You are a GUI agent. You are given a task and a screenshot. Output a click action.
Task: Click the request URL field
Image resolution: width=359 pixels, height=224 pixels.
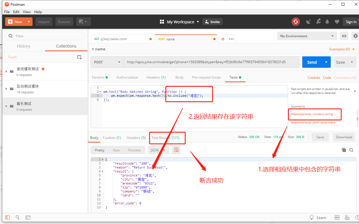(x=211, y=62)
